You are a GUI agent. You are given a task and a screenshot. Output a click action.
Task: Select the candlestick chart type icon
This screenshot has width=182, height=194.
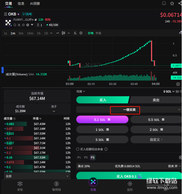pos(63,33)
